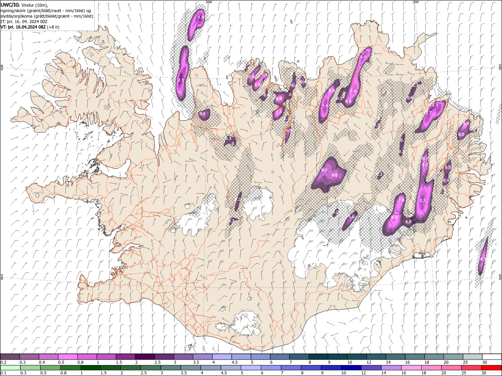Select the white snow swatch labeled 30
502x376 pixels.
point(492,357)
